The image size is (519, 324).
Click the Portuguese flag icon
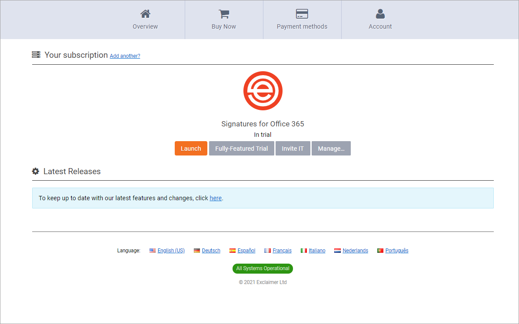[380, 251]
